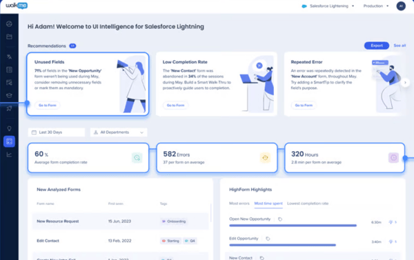Select the 320 Hours stat card
The height and width of the screenshot is (260, 414).
344,158
